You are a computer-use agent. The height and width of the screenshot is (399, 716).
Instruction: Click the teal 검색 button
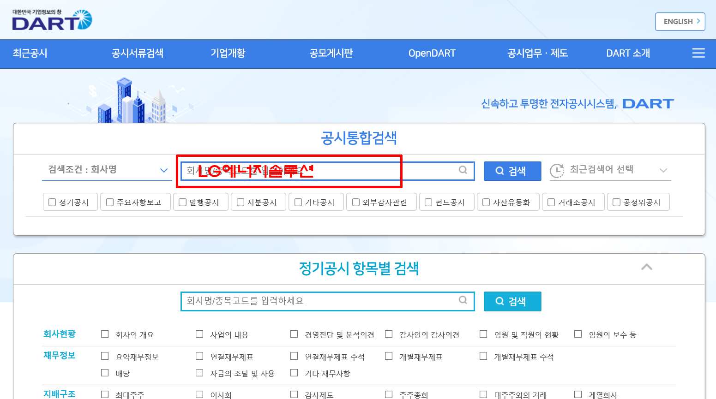click(512, 302)
